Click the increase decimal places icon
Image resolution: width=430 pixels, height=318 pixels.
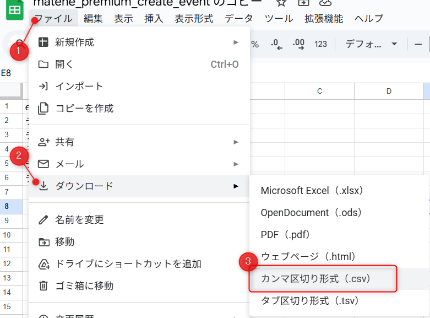298,44
